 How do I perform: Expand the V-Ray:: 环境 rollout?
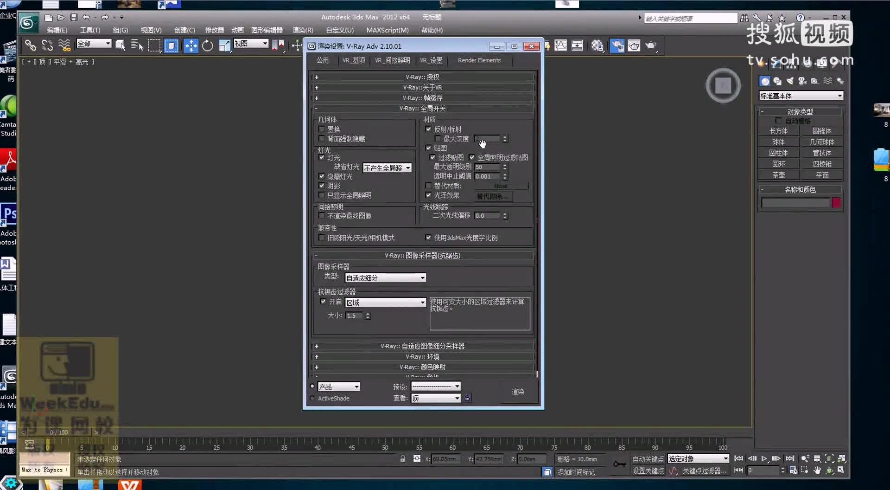(421, 356)
